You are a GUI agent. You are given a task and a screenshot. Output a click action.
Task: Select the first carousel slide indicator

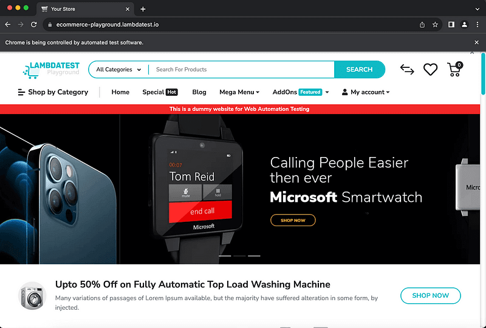(x=225, y=256)
